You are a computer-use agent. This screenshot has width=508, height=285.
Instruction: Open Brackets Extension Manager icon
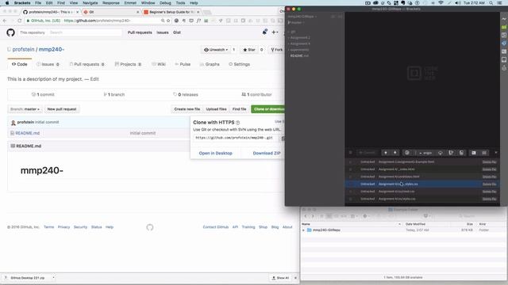coord(504,27)
